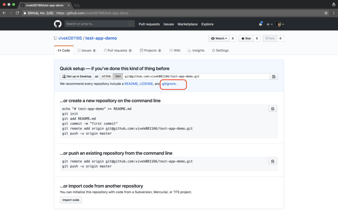Select the Code tab
The width and height of the screenshot is (338, 211).
coord(64,50)
